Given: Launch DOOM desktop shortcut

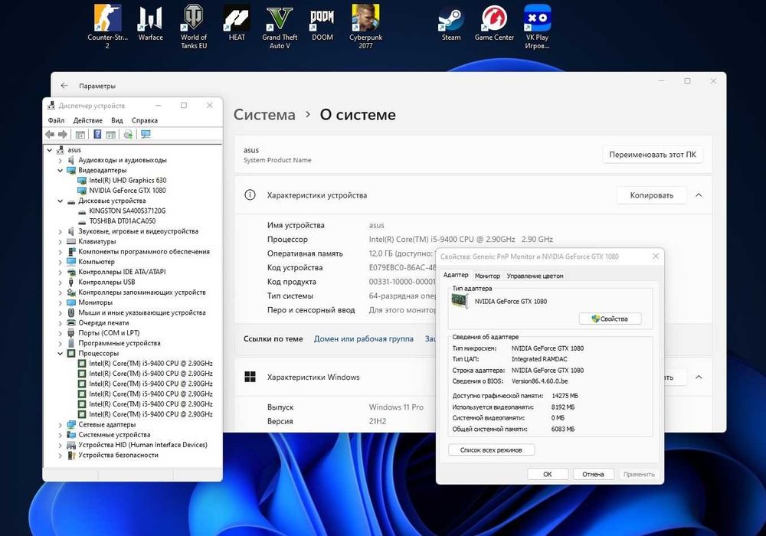Looking at the screenshot, I should pos(322,23).
